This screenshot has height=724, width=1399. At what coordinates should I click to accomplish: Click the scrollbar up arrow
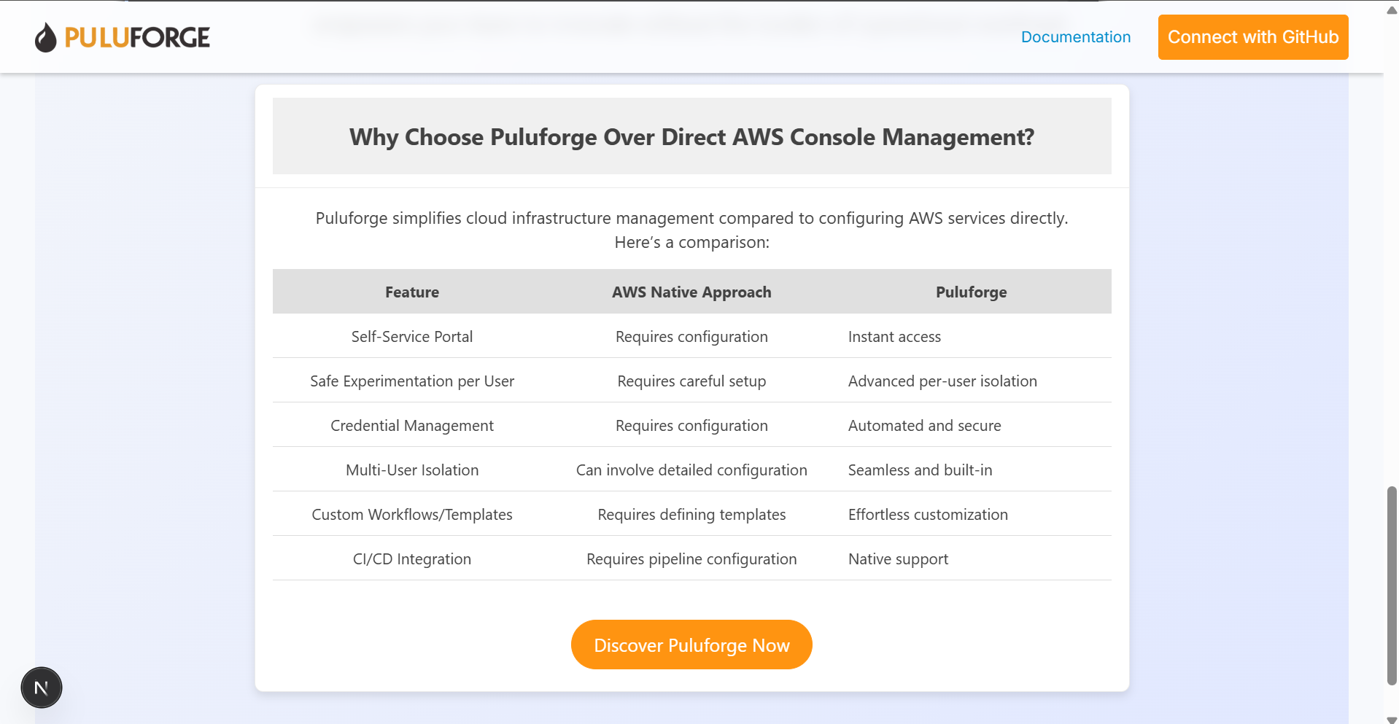[x=1391, y=9]
